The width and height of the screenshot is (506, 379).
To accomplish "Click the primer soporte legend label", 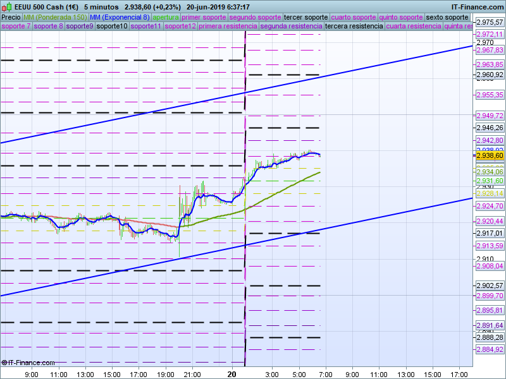I will pos(204,17).
